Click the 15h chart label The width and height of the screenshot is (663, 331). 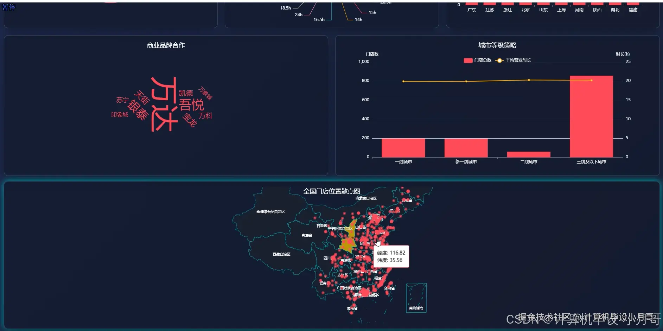pos(372,13)
